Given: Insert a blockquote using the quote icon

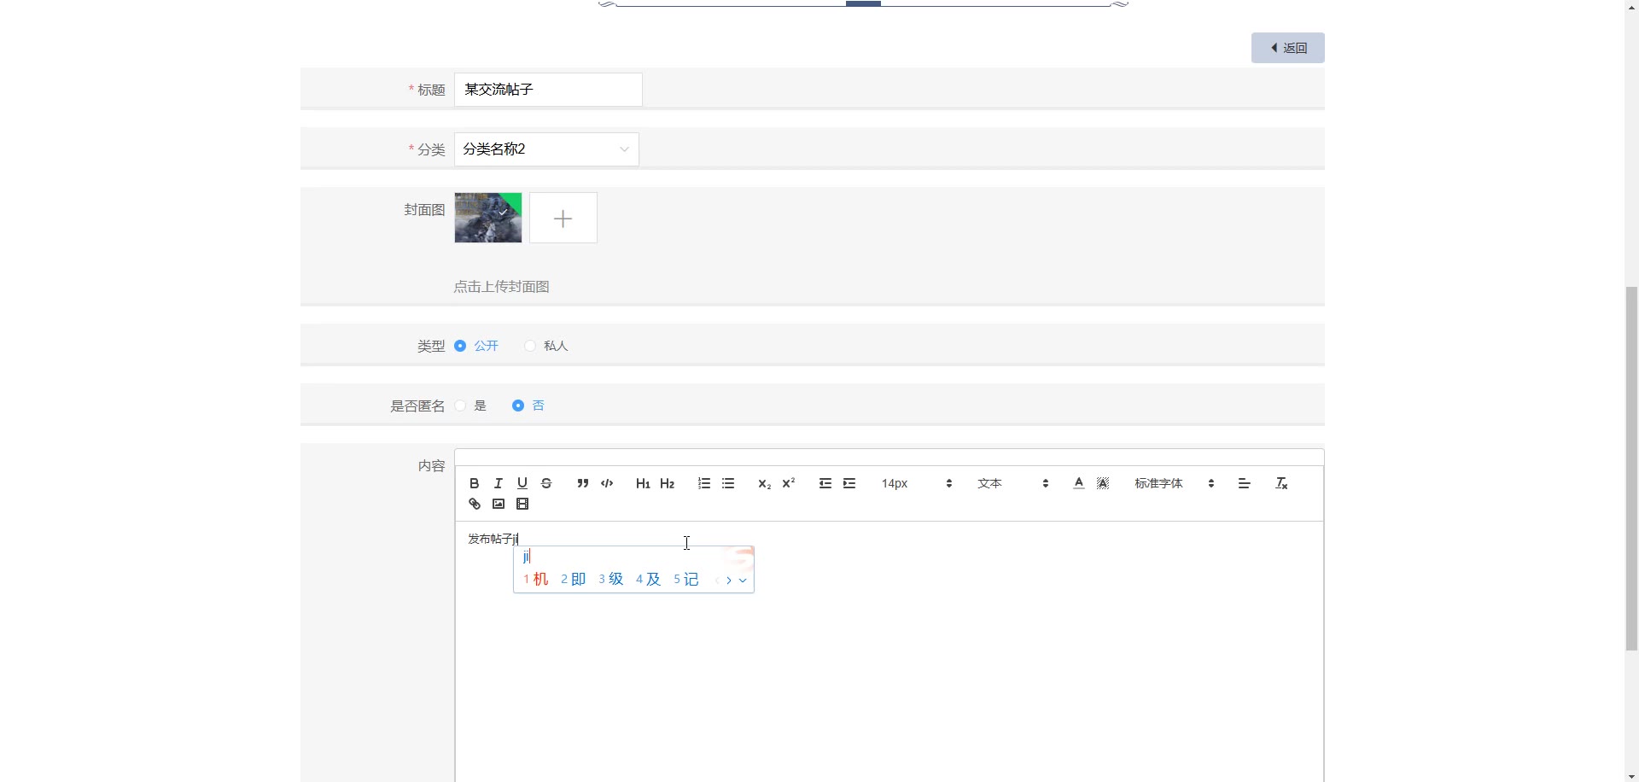Looking at the screenshot, I should (583, 483).
